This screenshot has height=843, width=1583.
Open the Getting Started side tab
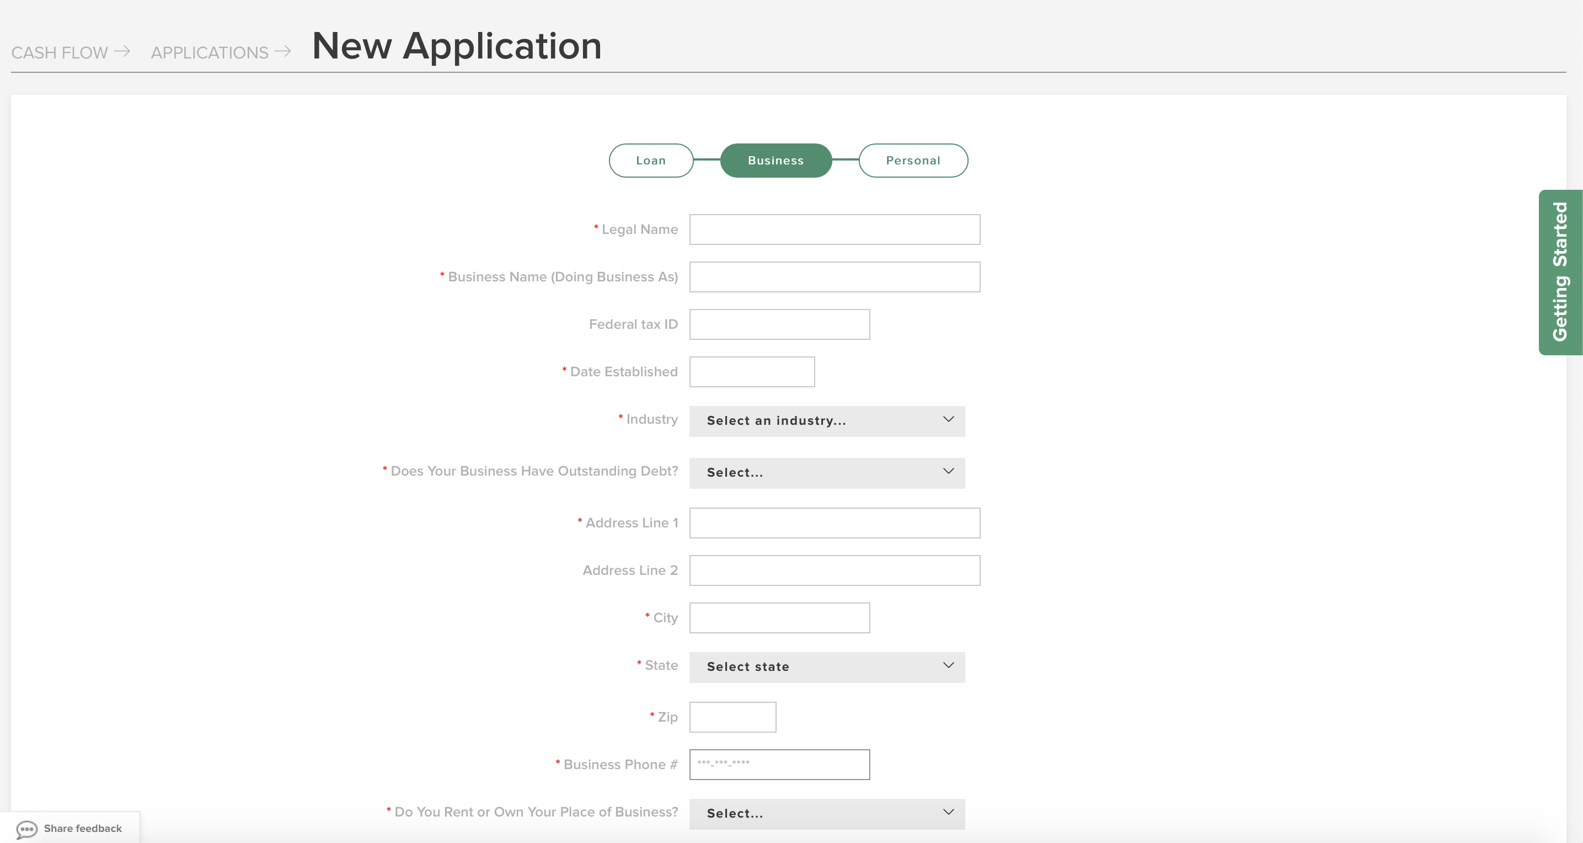(1560, 272)
